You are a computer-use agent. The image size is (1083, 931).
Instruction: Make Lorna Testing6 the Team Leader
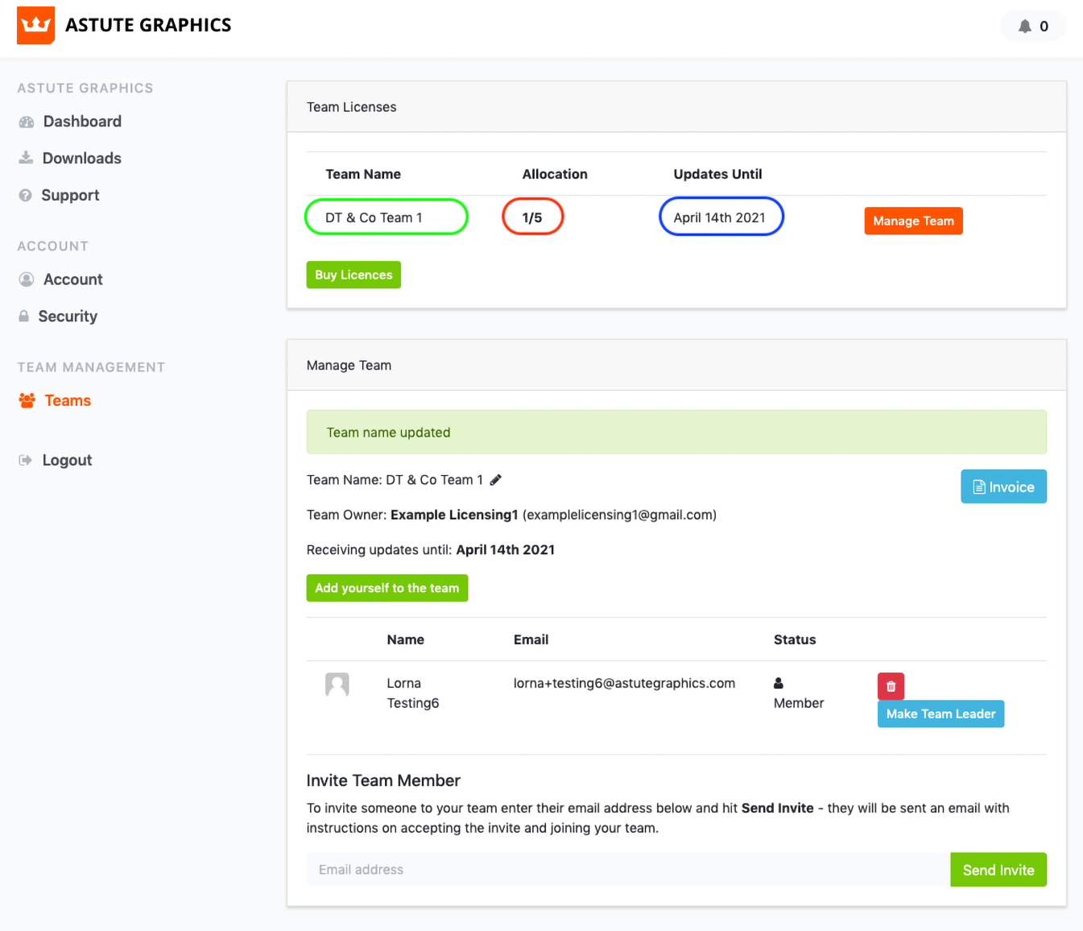pos(940,714)
